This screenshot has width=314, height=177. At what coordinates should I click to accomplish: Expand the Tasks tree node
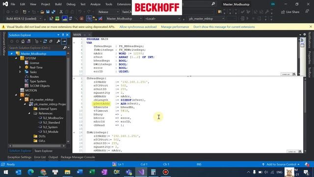tap(20, 72)
